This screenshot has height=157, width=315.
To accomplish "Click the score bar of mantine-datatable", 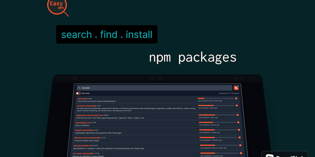I will coord(216,105).
